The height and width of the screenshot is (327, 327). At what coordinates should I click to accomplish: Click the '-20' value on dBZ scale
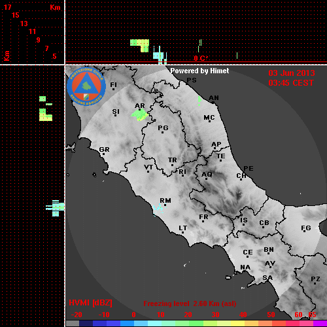coord(77,315)
